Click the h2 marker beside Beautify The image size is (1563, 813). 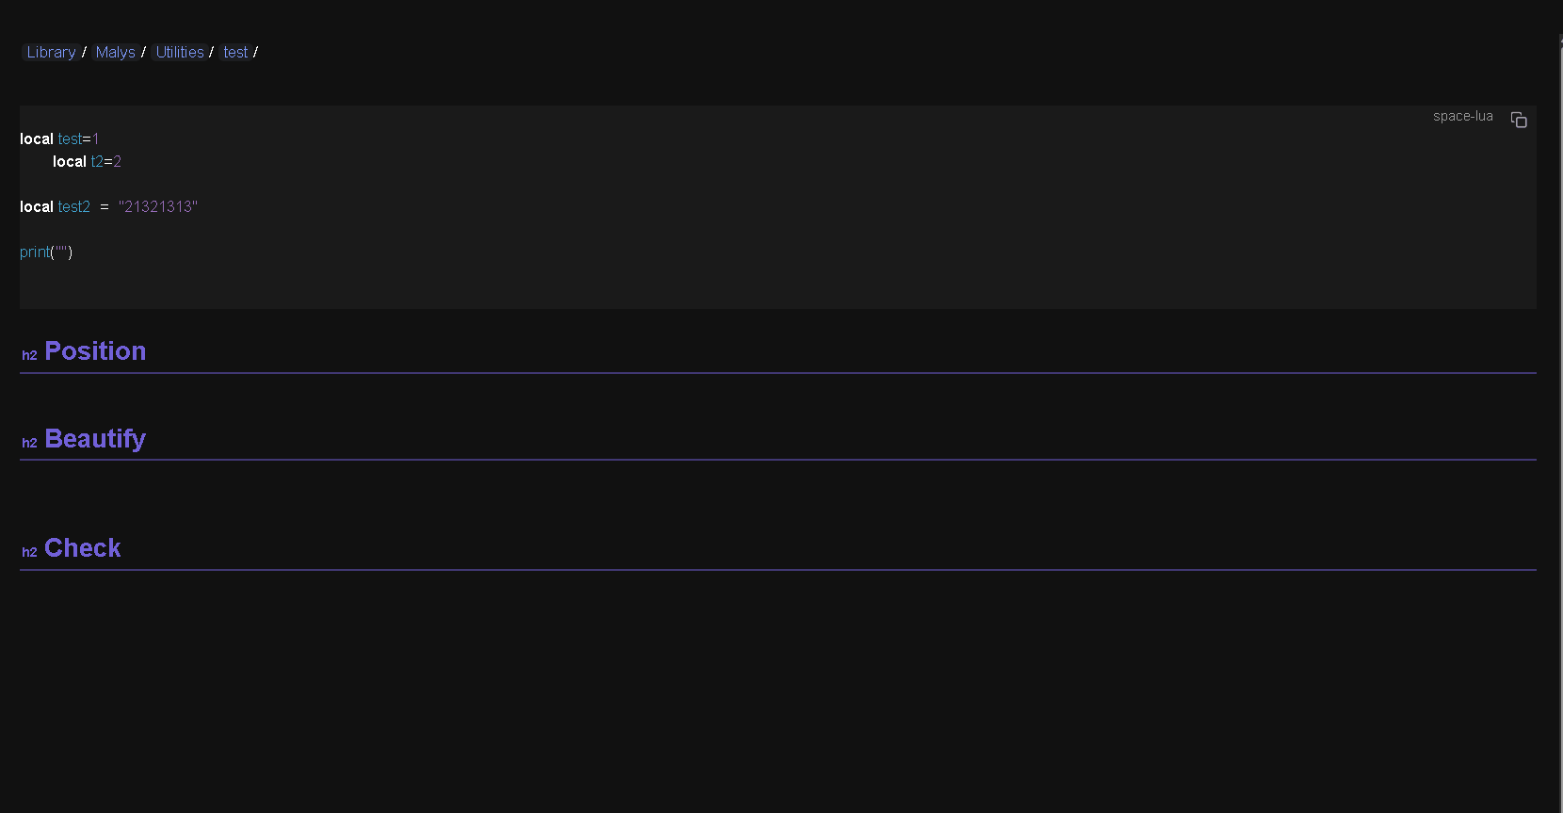point(29,443)
